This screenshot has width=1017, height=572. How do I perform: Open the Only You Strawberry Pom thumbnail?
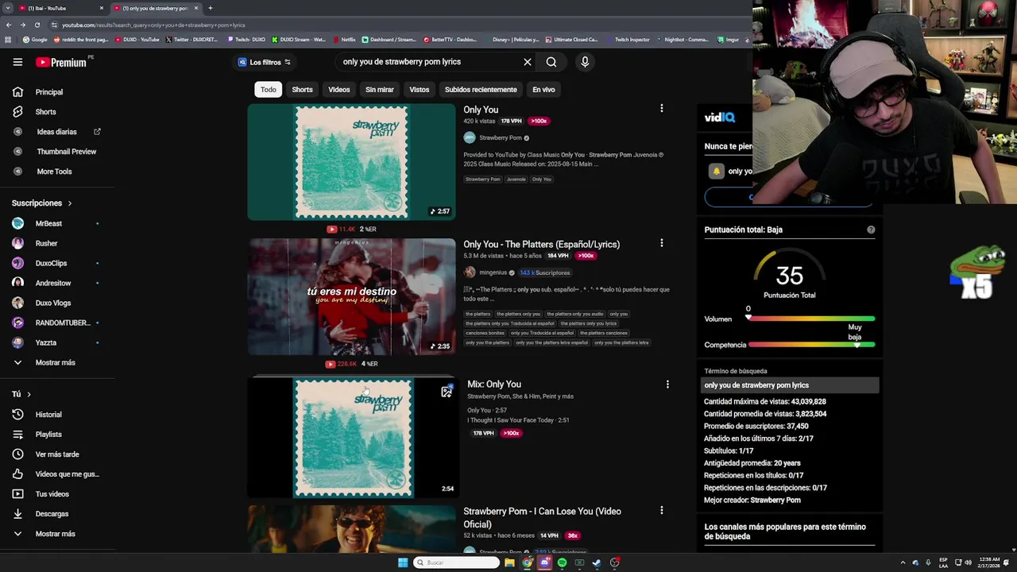coord(351,162)
